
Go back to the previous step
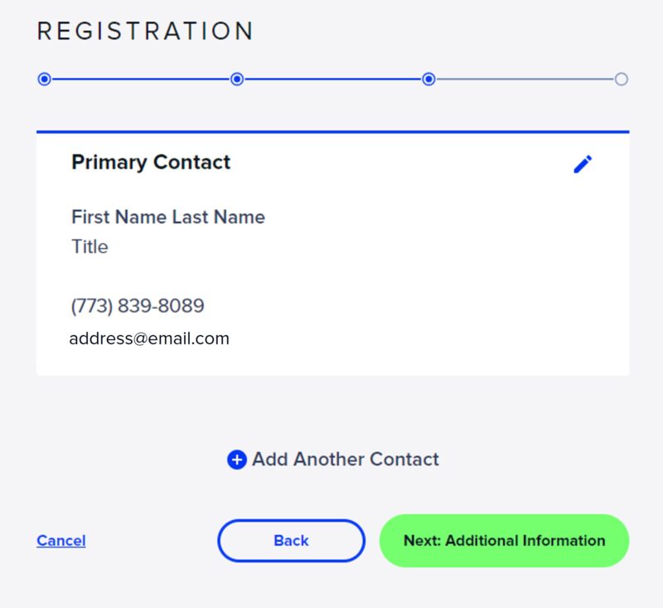(x=291, y=541)
